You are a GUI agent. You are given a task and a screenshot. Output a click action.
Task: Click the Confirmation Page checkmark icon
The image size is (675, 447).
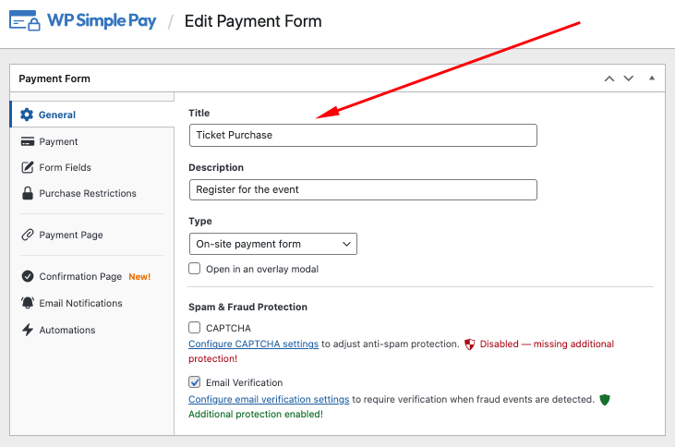coord(27,276)
